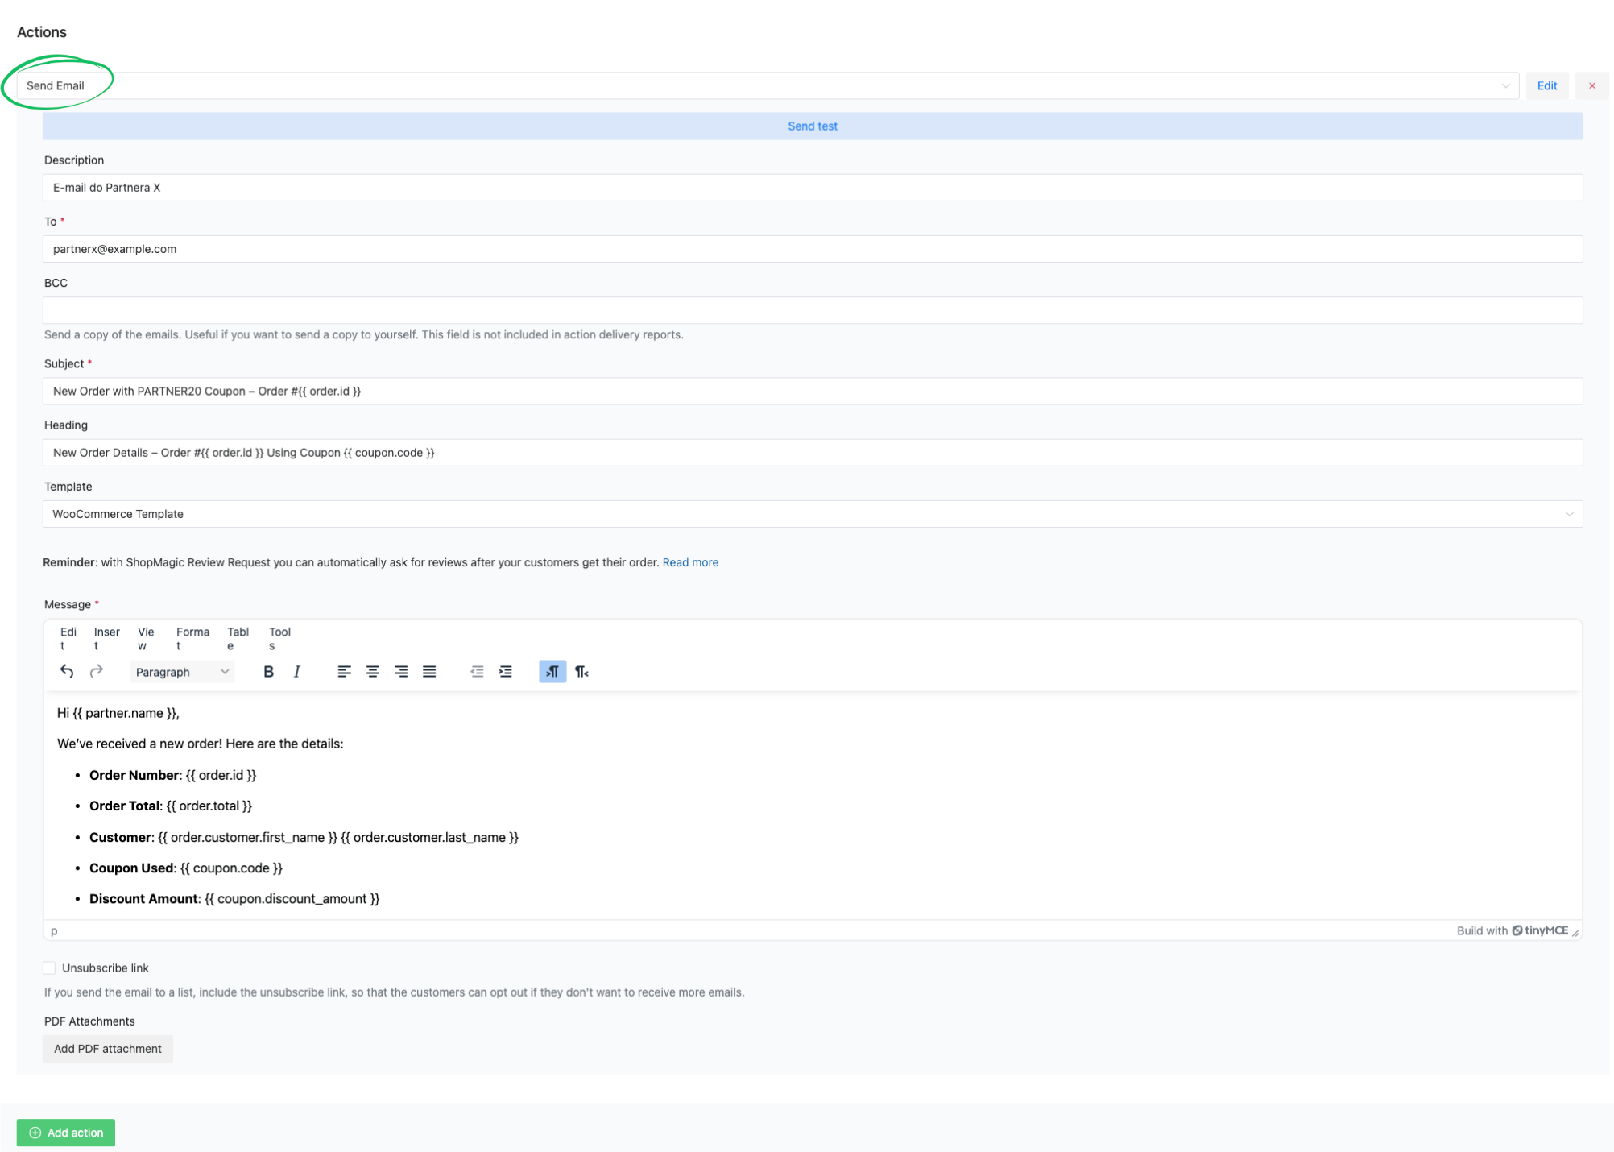Open the Format menu in the editor

click(x=192, y=638)
